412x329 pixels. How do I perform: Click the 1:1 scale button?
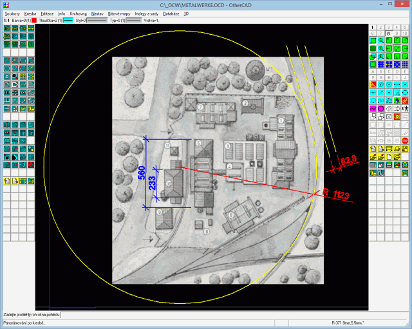(6, 20)
